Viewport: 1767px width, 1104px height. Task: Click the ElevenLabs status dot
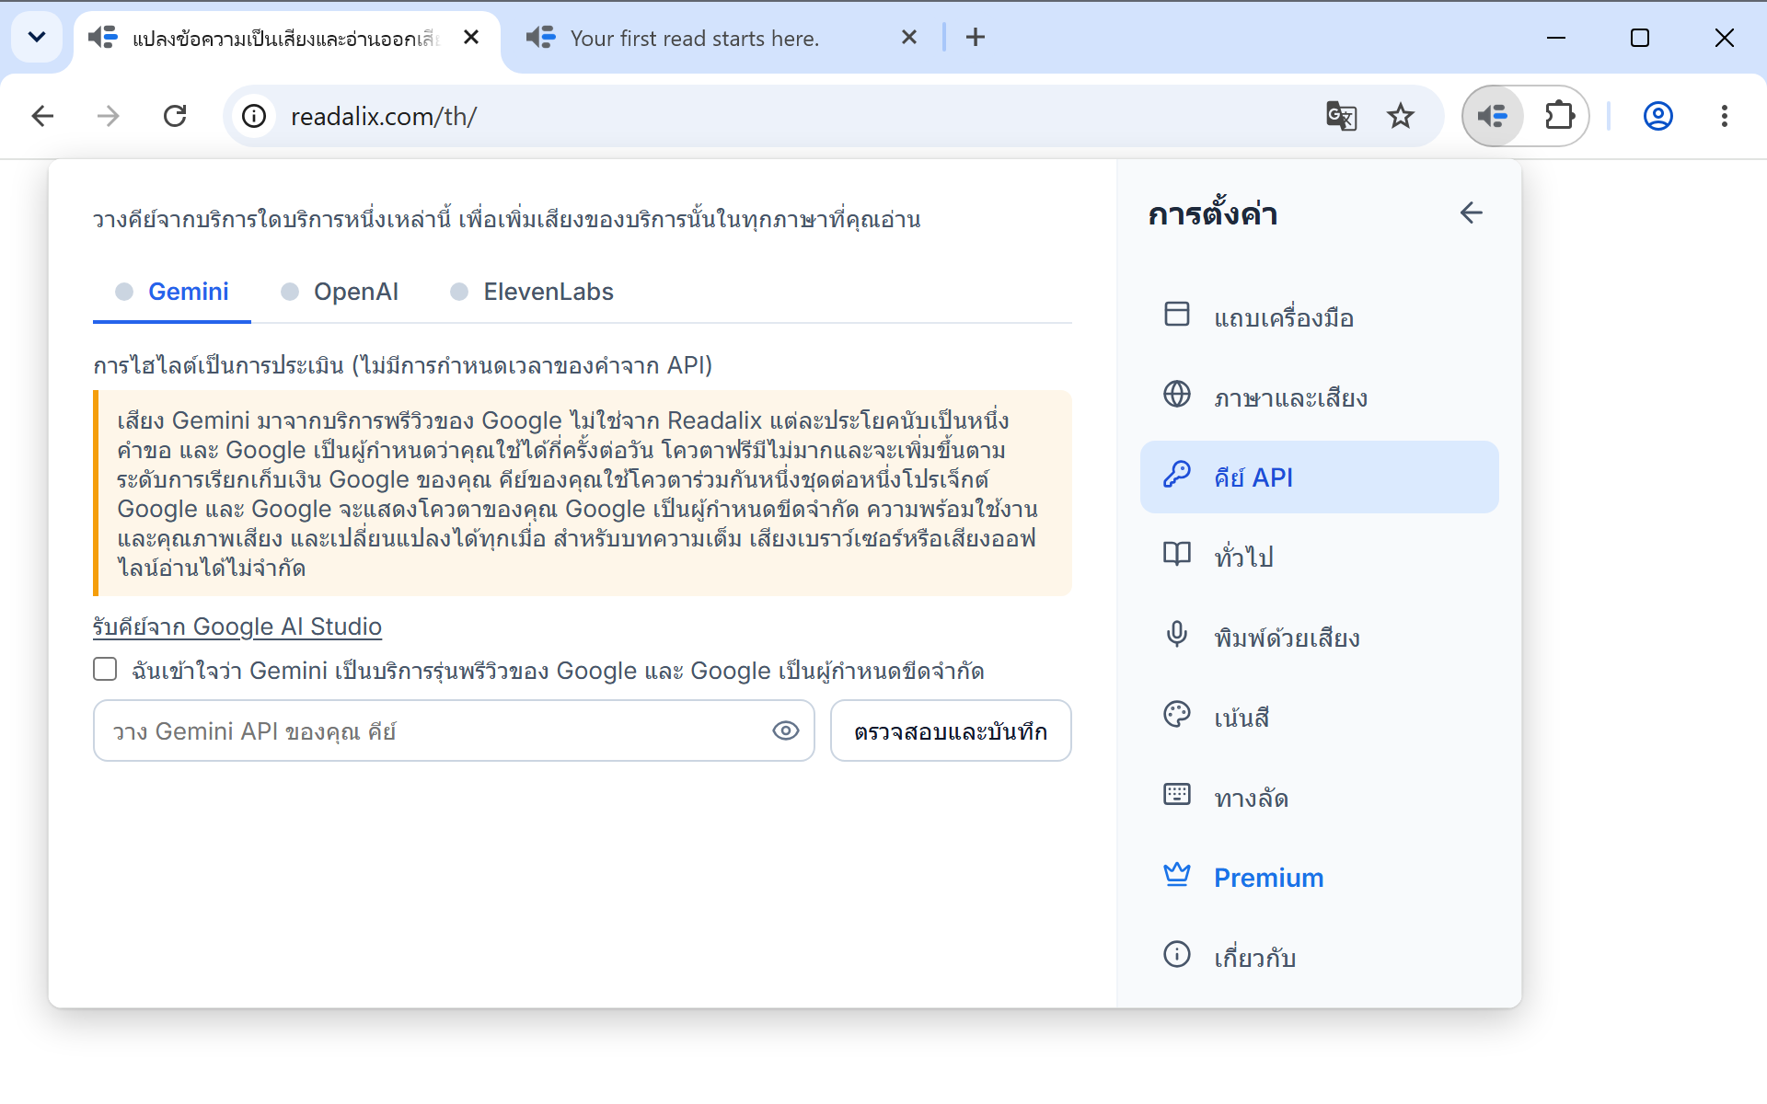point(459,292)
